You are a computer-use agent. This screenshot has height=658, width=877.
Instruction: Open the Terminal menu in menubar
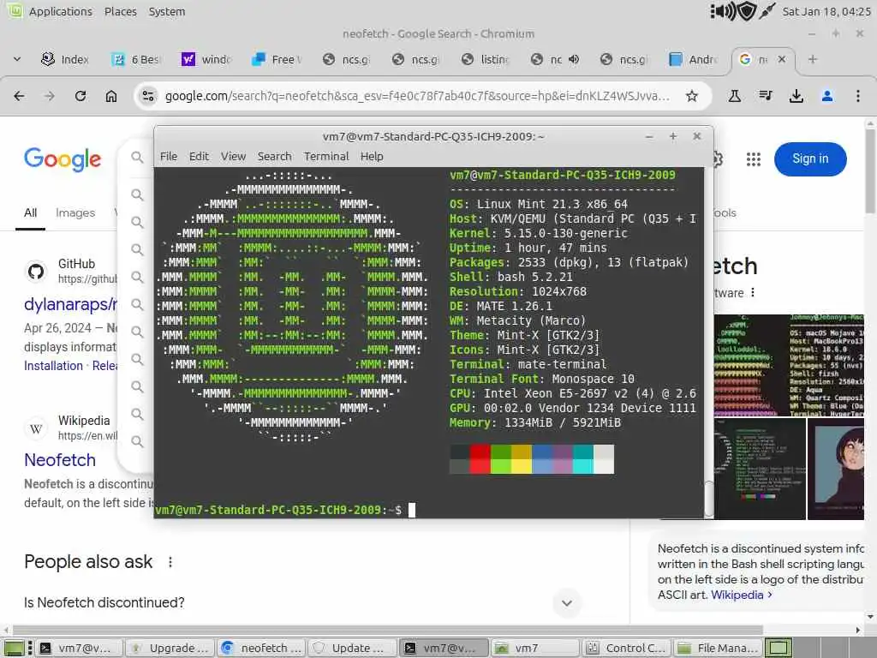(326, 157)
